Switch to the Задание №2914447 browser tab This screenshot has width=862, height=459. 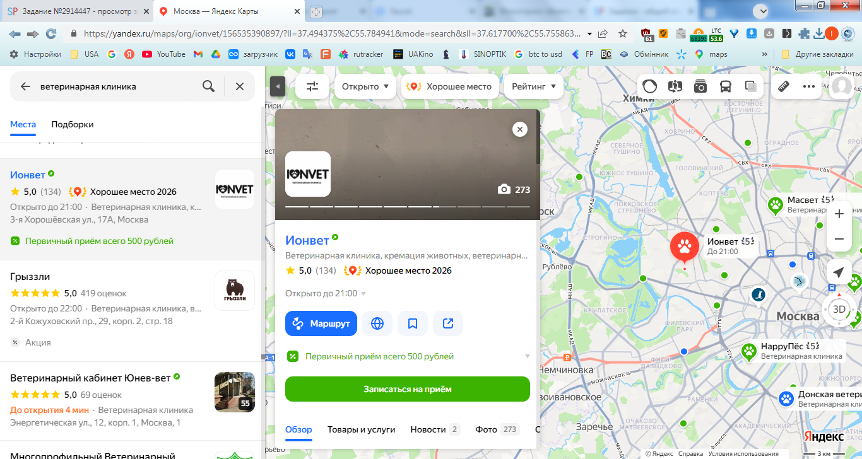tap(76, 11)
